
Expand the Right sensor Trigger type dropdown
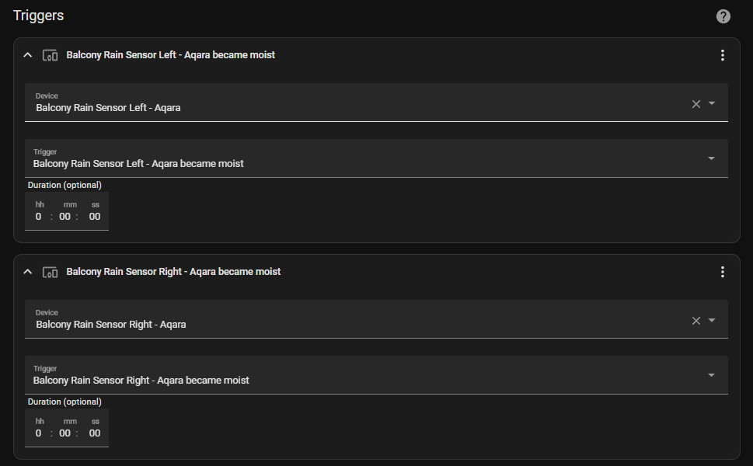point(711,376)
